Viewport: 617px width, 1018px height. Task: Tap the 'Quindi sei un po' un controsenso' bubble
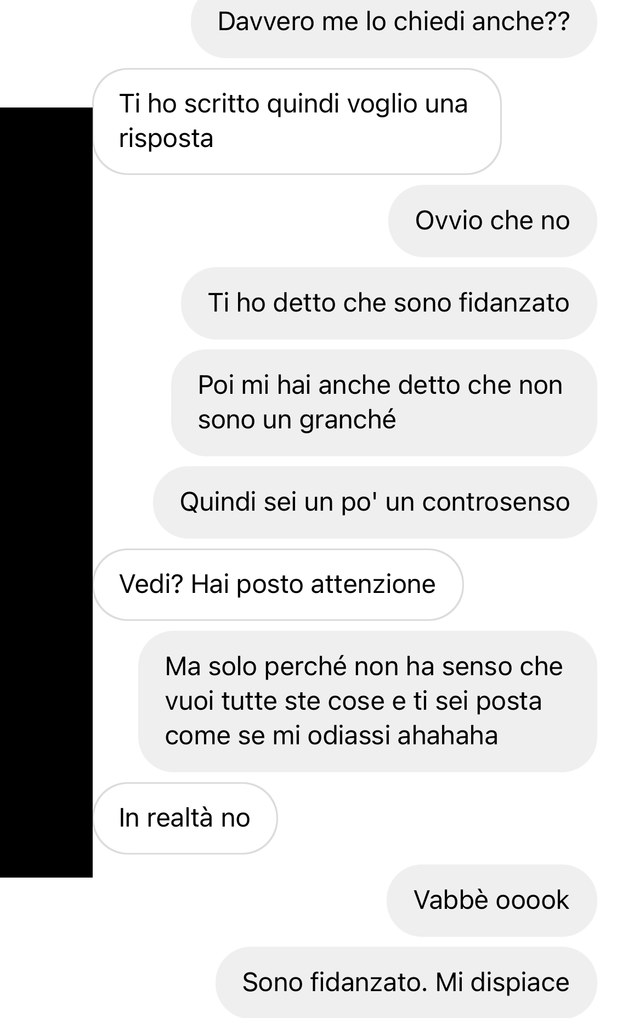[375, 502]
